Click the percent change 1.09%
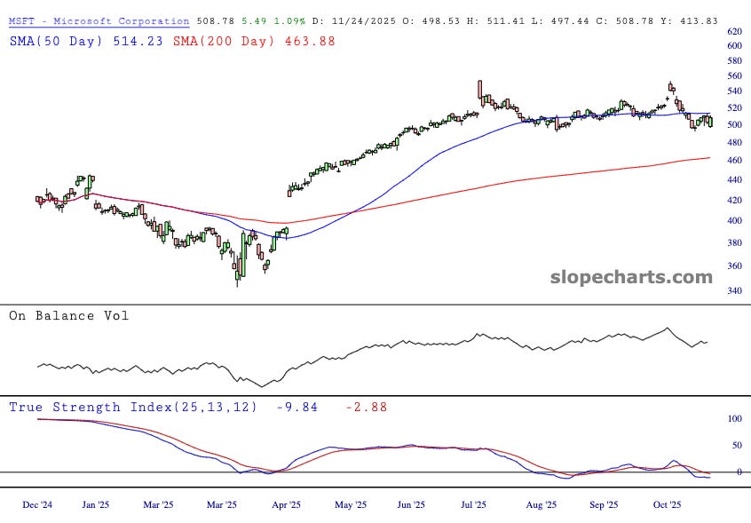Viewport: 751px width, 523px height. (289, 21)
